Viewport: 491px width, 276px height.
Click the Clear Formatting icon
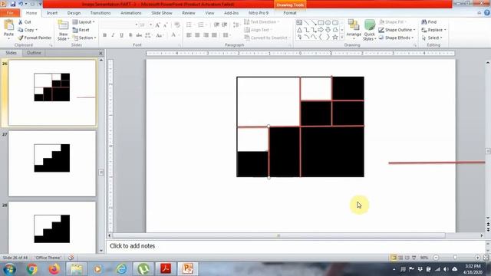[x=177, y=25]
